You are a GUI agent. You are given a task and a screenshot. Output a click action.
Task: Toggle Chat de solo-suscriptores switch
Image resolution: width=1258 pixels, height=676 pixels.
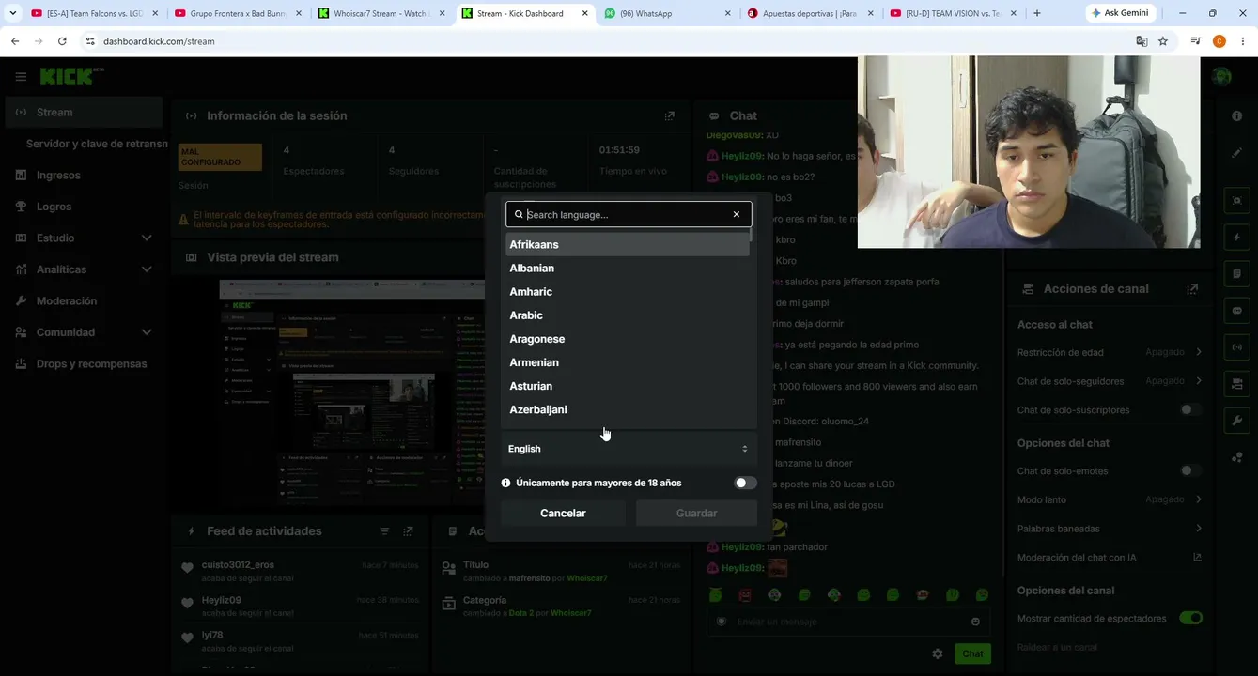pos(1190,410)
